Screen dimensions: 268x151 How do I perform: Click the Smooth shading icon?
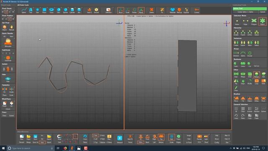coord(96,10)
